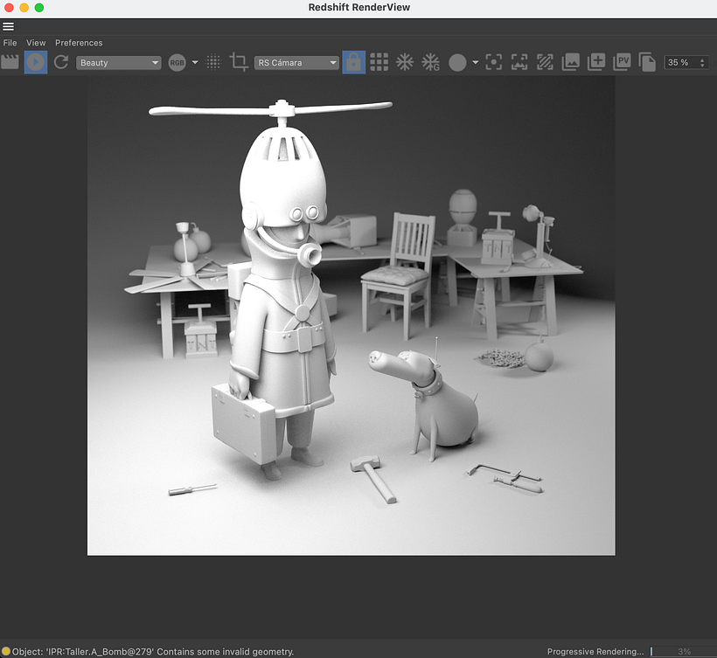The image size is (717, 658).
Task: Click the frame-with-image bracket icon
Action: (x=519, y=62)
